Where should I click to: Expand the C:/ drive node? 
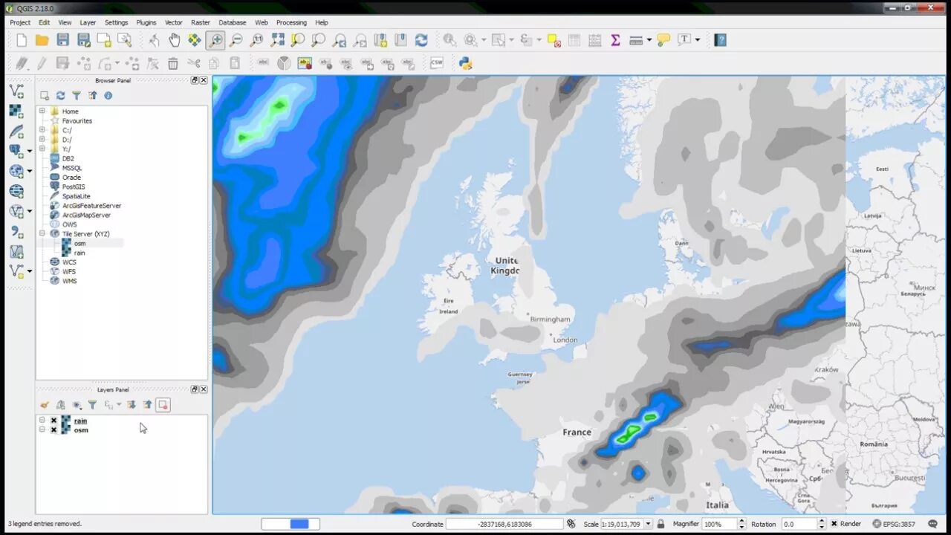(42, 130)
